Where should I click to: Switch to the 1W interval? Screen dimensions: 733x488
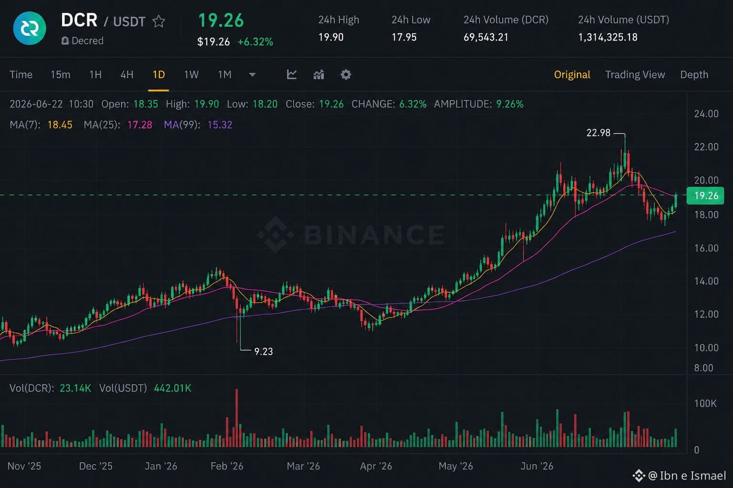191,74
